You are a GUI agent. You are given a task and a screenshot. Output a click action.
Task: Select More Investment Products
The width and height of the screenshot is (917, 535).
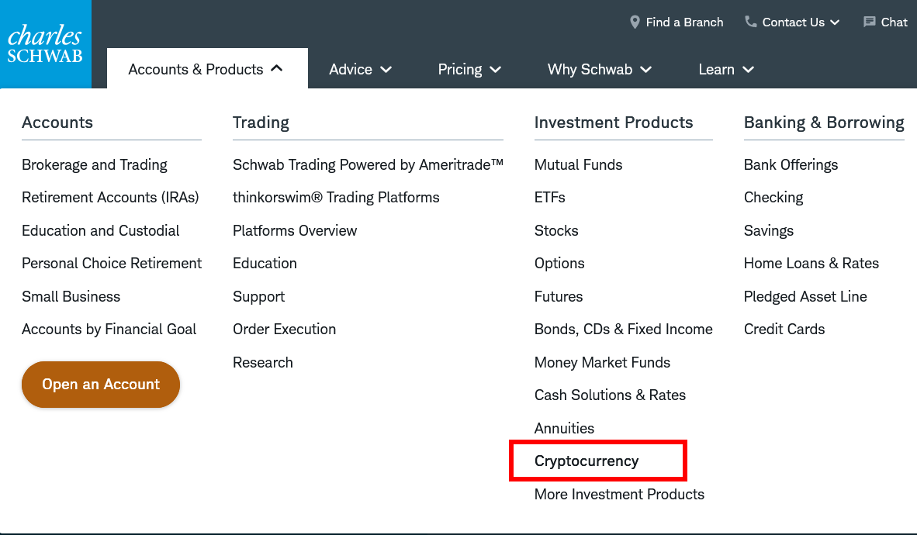pyautogui.click(x=619, y=495)
